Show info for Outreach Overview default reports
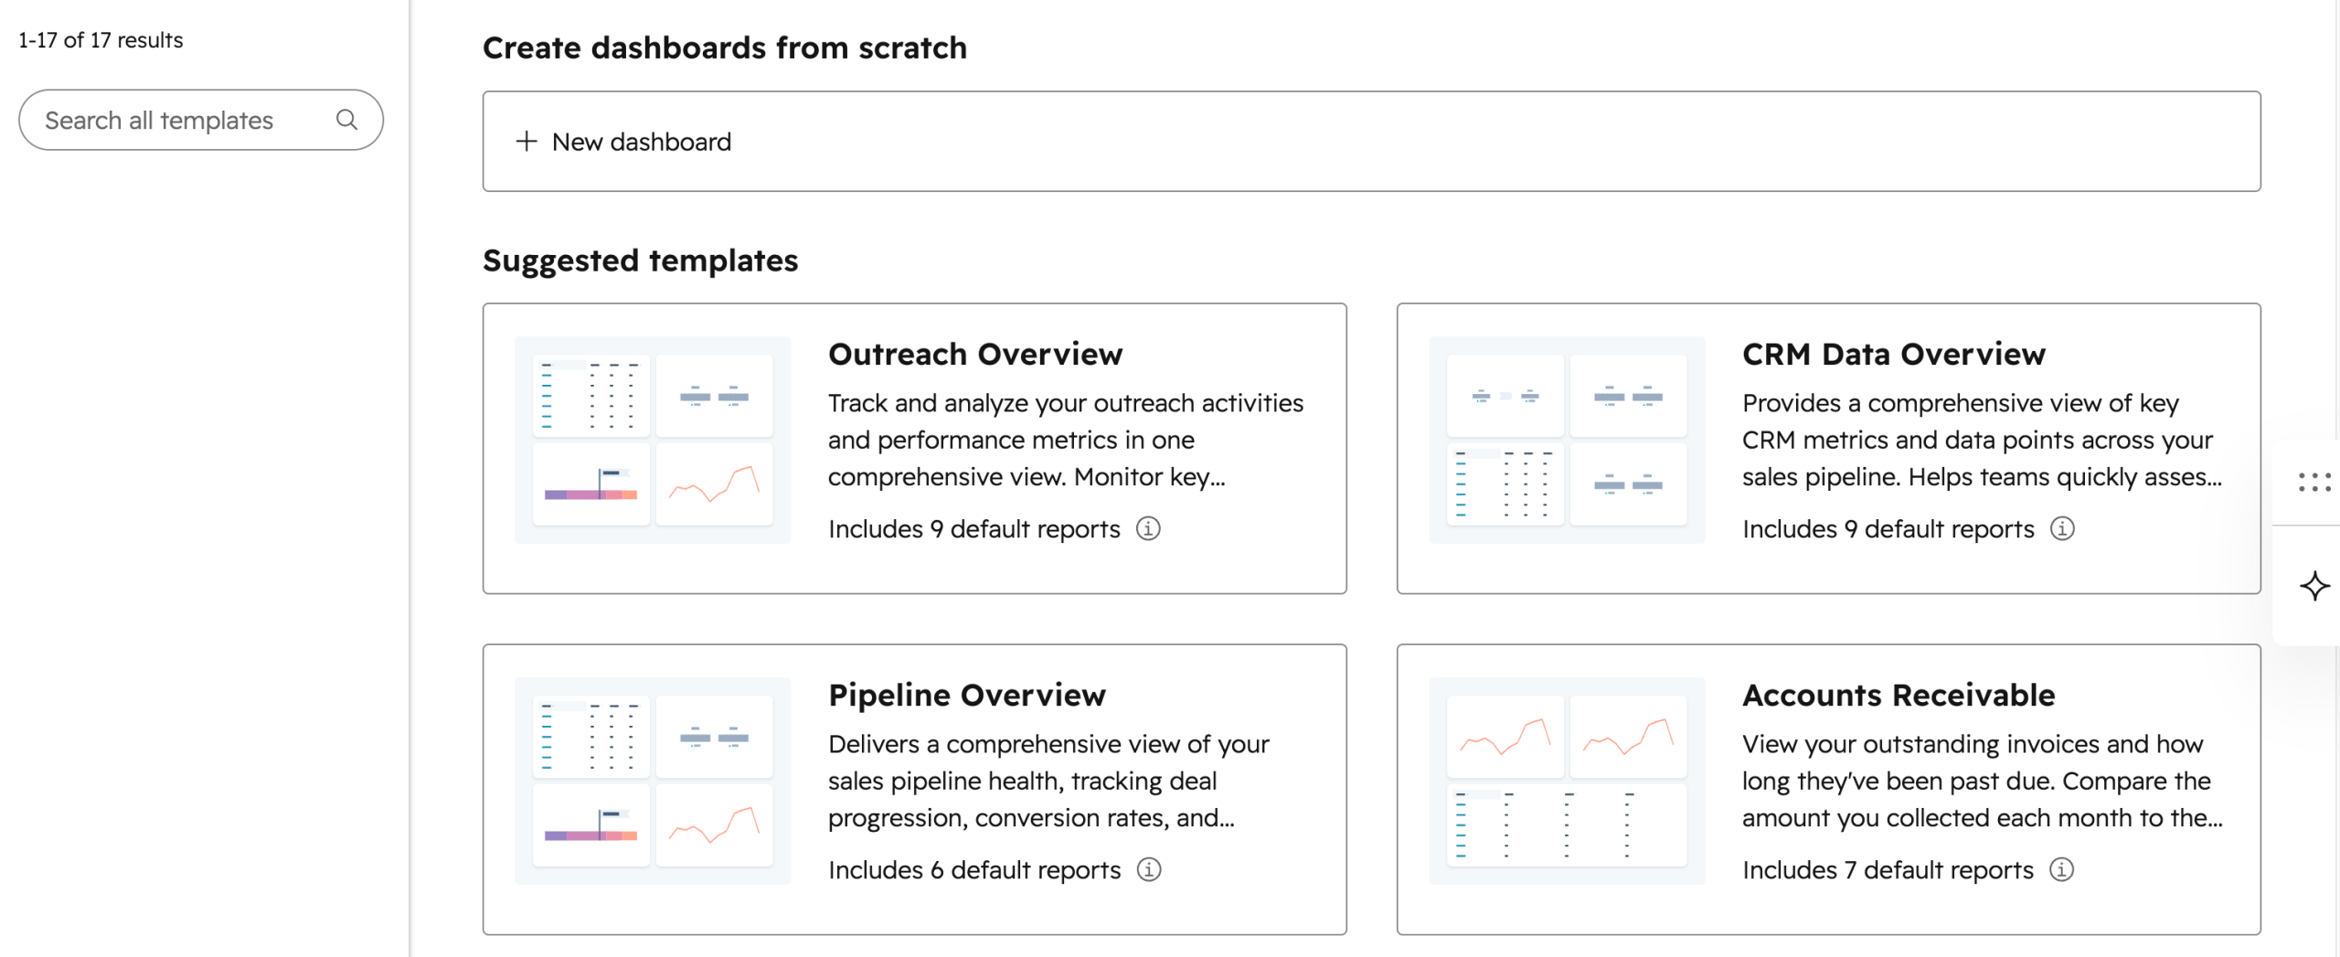 tap(1148, 528)
